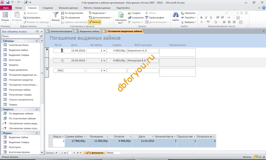Apply underline Ч formatting
Viewport: 266px width, 160px height.
(x=211, y=17)
